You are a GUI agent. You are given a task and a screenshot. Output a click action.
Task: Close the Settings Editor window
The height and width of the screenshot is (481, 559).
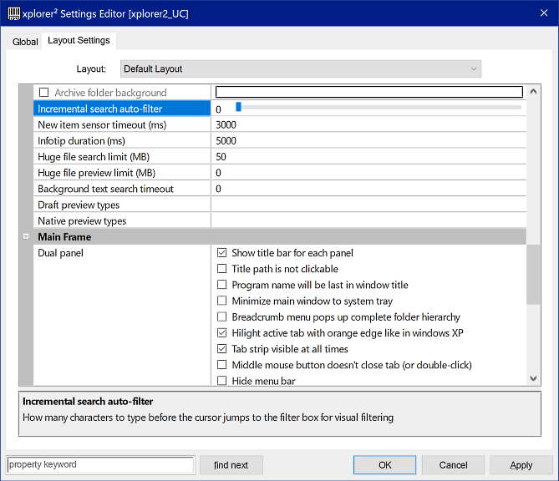544,13
